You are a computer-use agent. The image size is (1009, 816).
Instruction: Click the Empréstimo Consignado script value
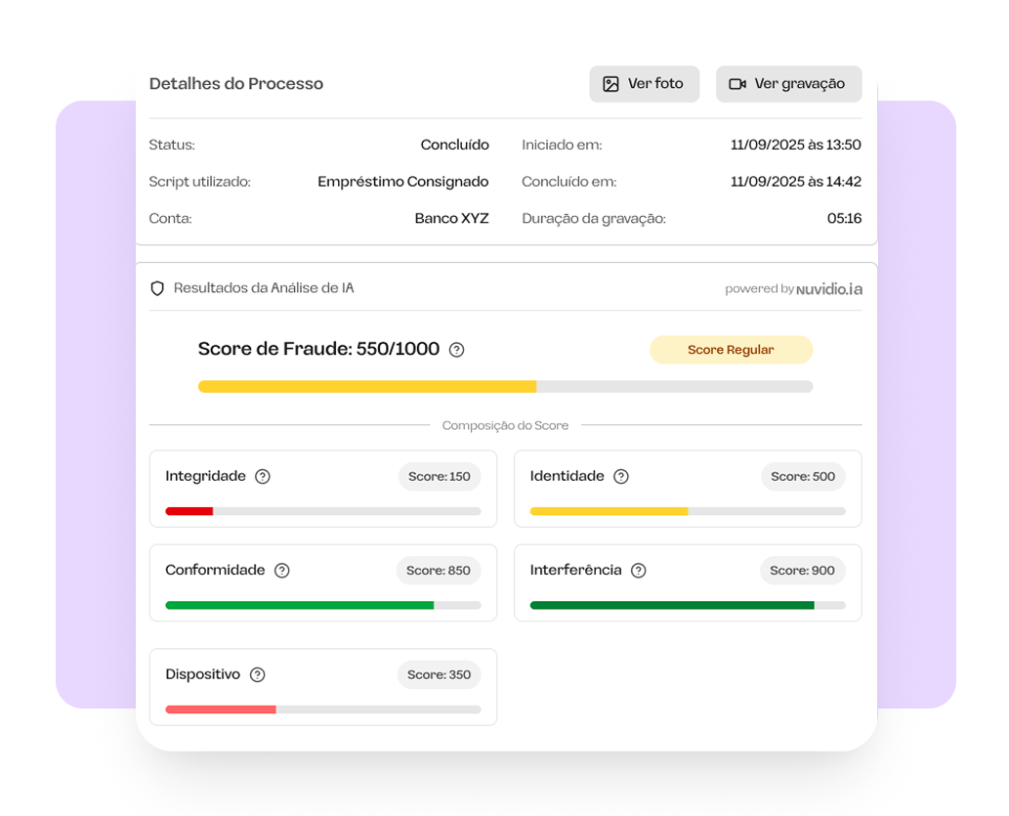coord(403,182)
